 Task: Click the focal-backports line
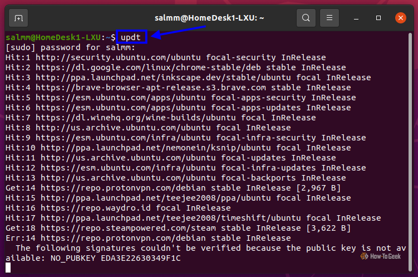coord(176,178)
